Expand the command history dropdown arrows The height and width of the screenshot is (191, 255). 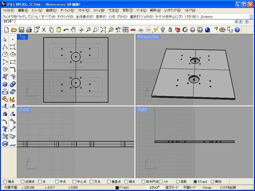[236, 22]
